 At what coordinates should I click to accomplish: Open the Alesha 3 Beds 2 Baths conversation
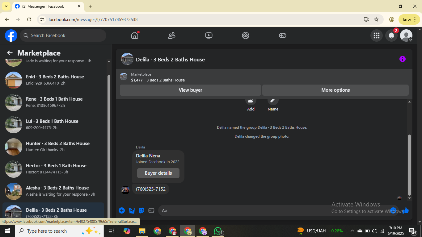click(x=53, y=191)
